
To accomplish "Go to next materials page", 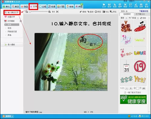I will pyautogui.click(x=131, y=88).
